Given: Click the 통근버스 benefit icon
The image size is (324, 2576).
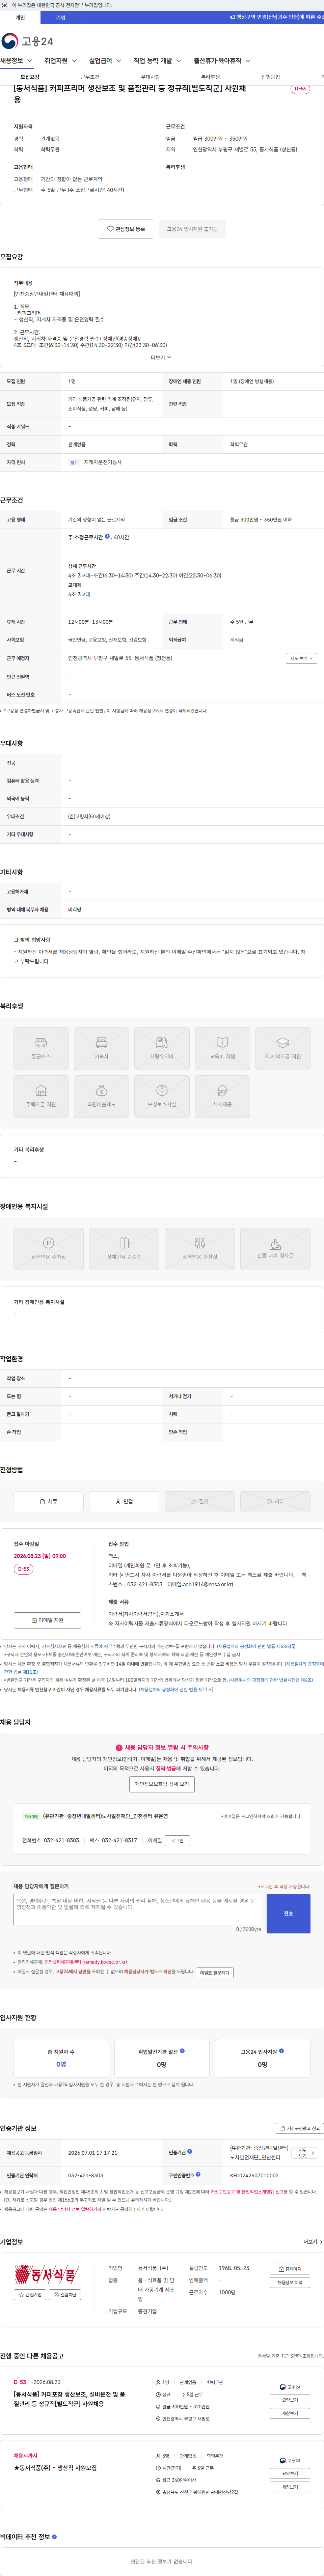Looking at the screenshot, I should click(x=41, y=1049).
